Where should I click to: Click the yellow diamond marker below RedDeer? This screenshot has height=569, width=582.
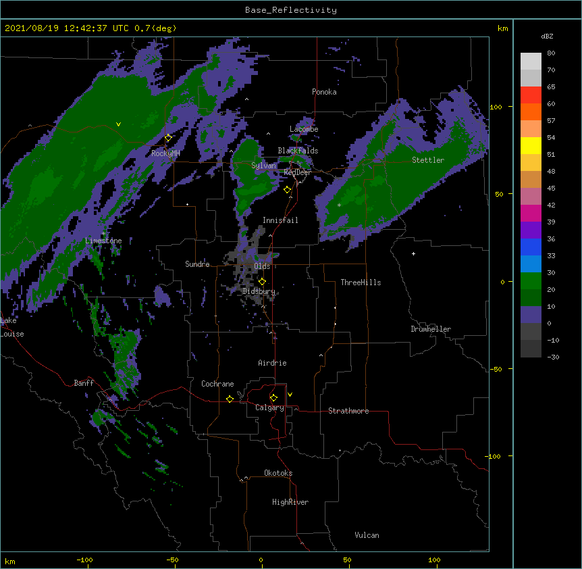pos(287,190)
